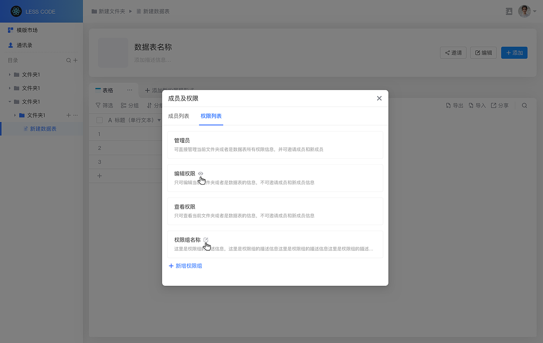
Task: Open the contact book icon near the avatar
Action: (509, 11)
